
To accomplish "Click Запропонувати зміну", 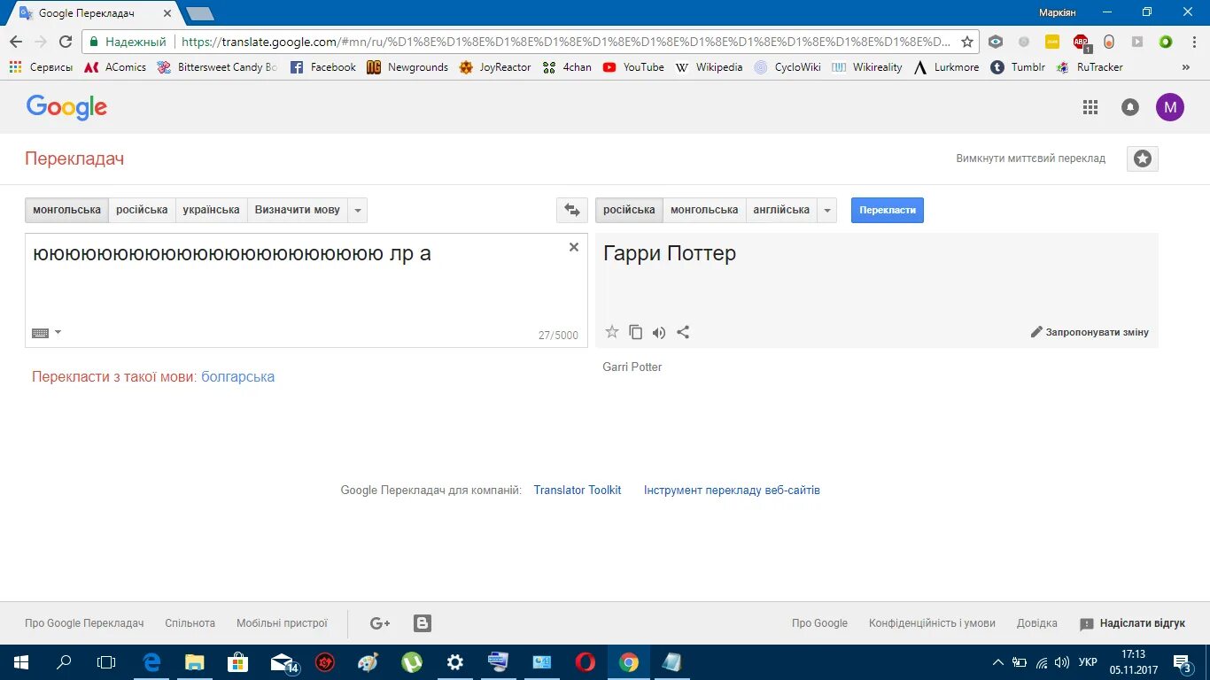I will [x=1090, y=332].
